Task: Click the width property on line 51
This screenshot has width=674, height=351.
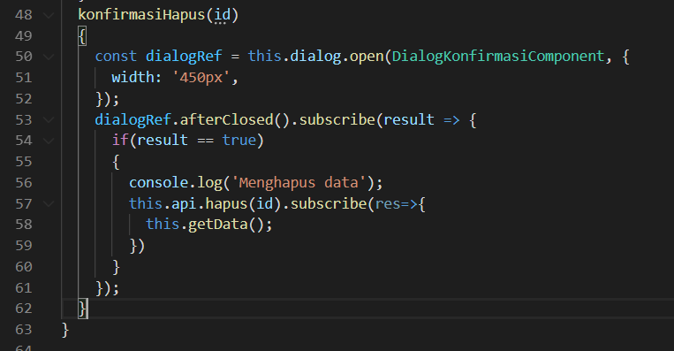Action: tap(133, 78)
